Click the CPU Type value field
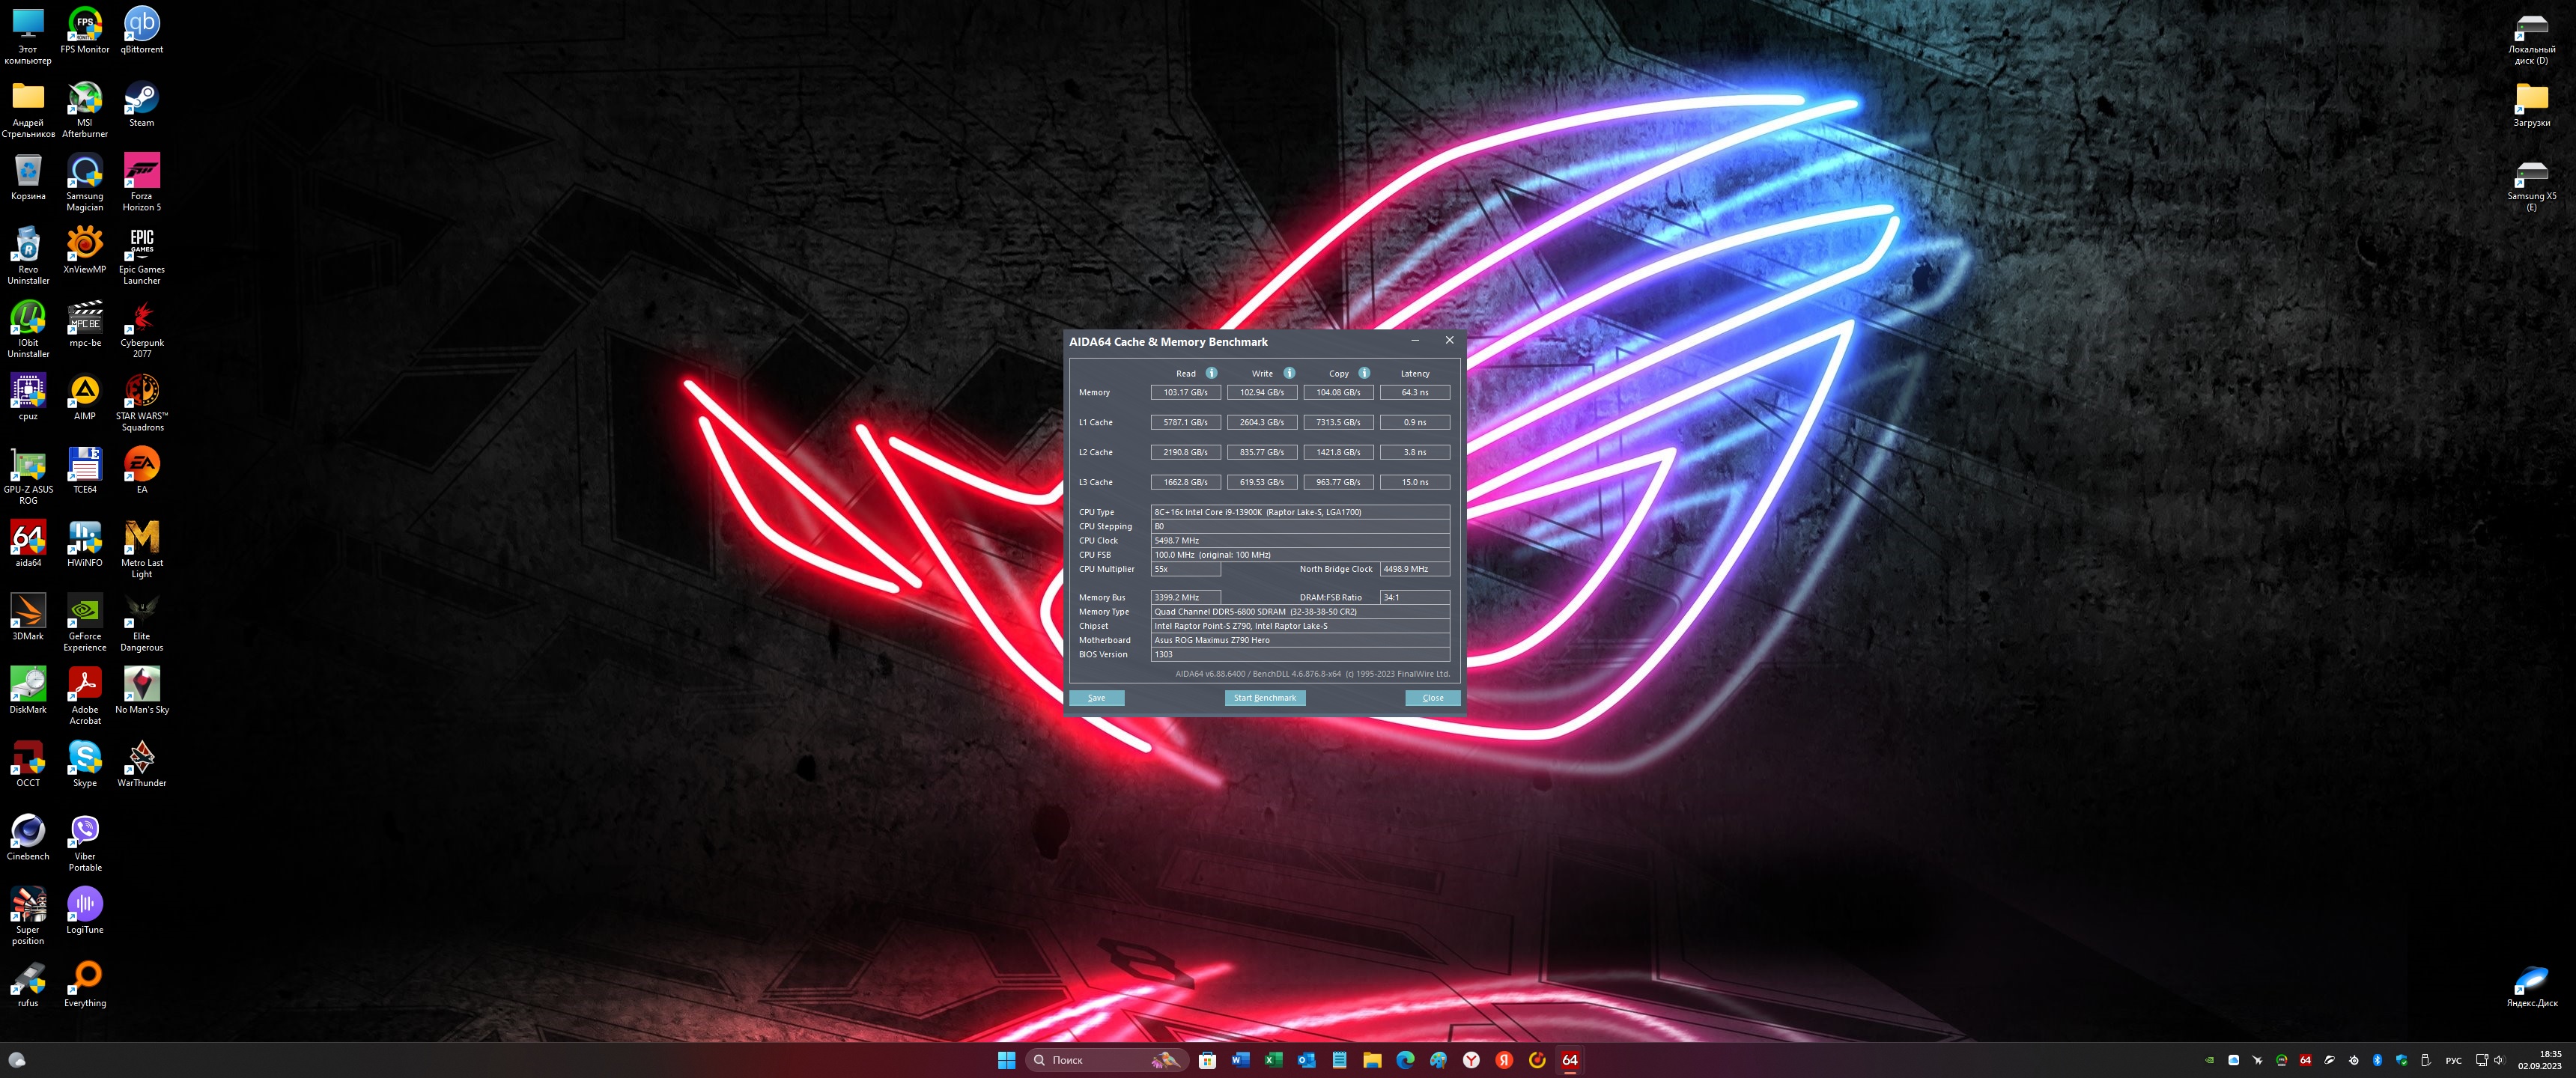Screen dimensions: 2576x1078 coord(1299,512)
